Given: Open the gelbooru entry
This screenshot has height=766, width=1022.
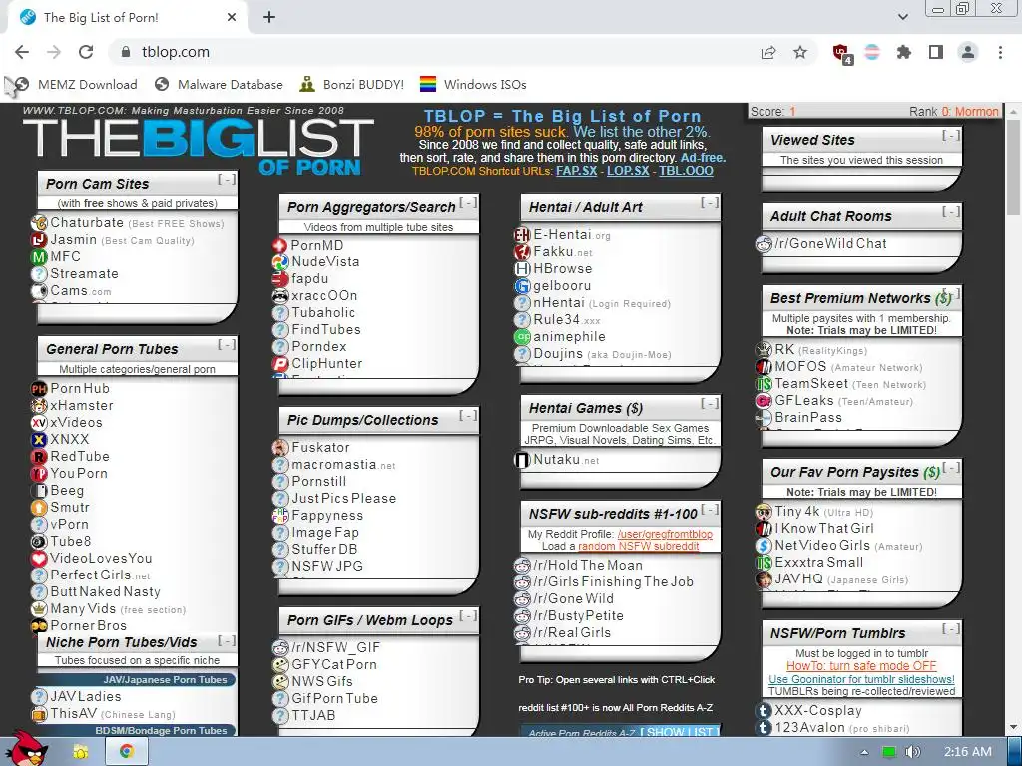Looking at the screenshot, I should click(553, 286).
